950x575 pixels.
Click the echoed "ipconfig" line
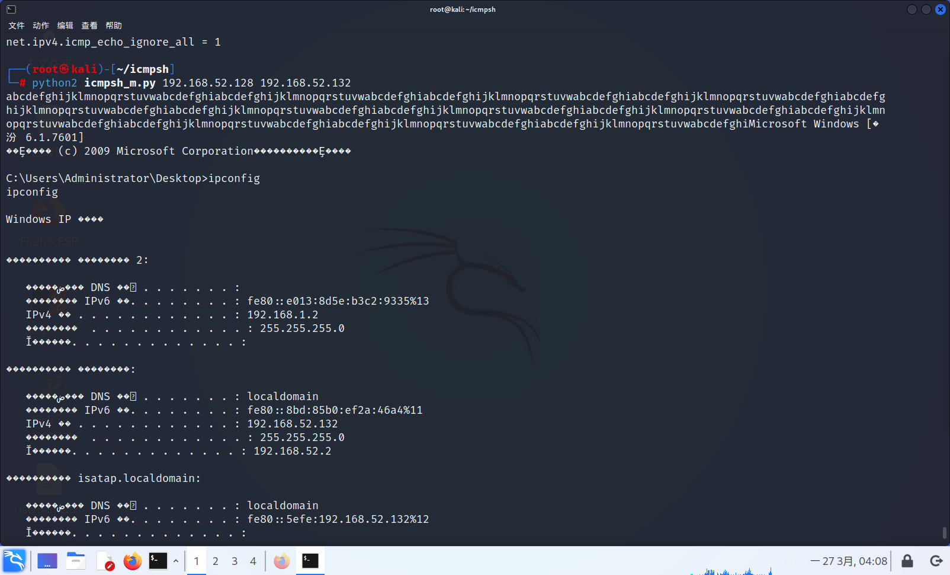[x=32, y=192]
